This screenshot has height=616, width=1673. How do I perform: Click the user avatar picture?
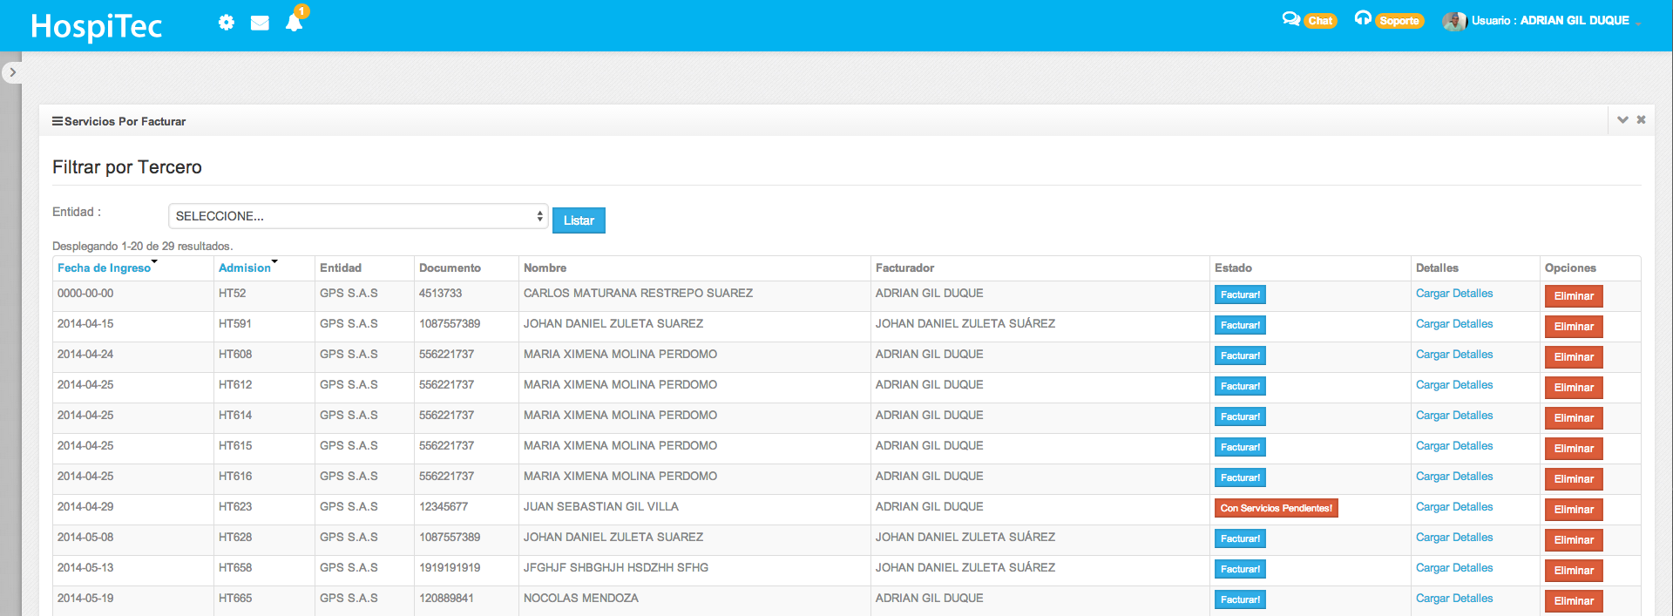click(1453, 21)
